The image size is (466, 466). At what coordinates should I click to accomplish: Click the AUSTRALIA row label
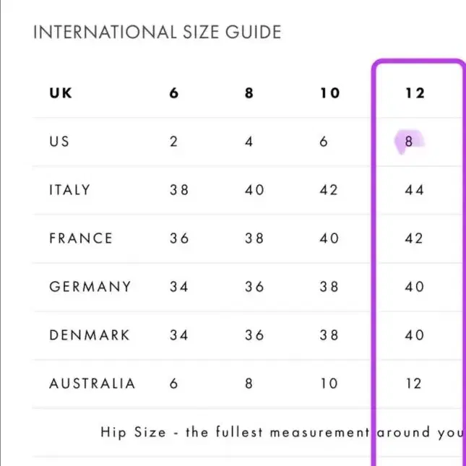click(92, 384)
